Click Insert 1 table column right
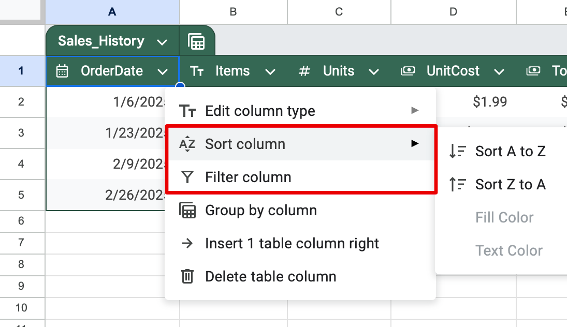 click(x=292, y=243)
